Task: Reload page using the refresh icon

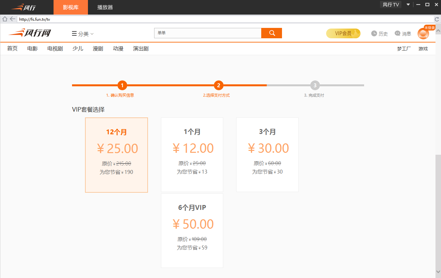Action: click(437, 19)
